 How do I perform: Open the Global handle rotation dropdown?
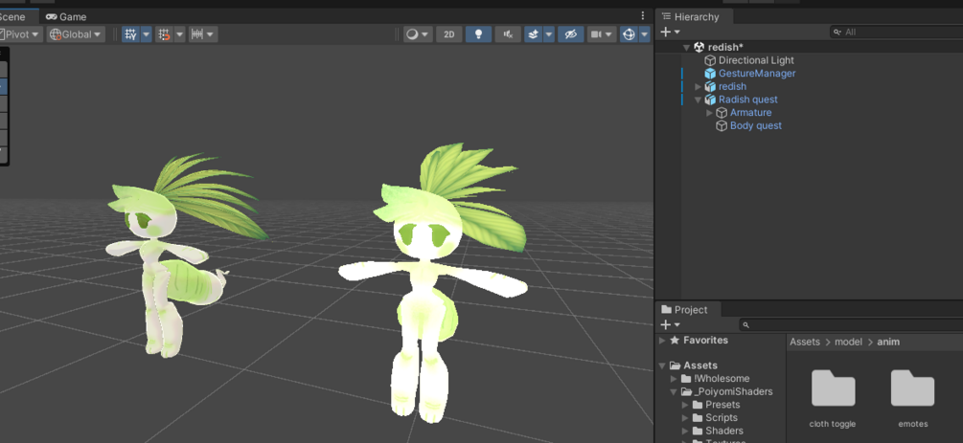76,34
